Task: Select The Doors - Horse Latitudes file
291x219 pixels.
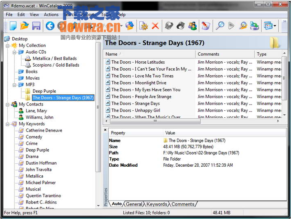Action: click(x=138, y=62)
